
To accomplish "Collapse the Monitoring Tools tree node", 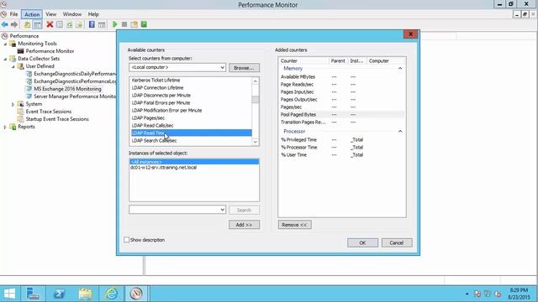I will 5,44.
